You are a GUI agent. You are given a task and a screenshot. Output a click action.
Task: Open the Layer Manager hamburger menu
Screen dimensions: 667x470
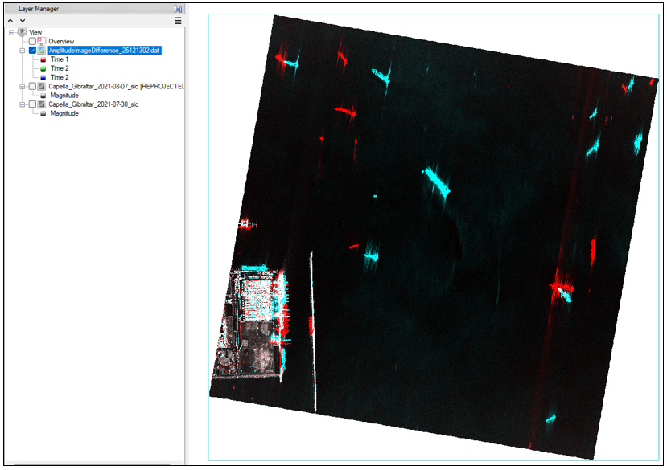coord(178,21)
